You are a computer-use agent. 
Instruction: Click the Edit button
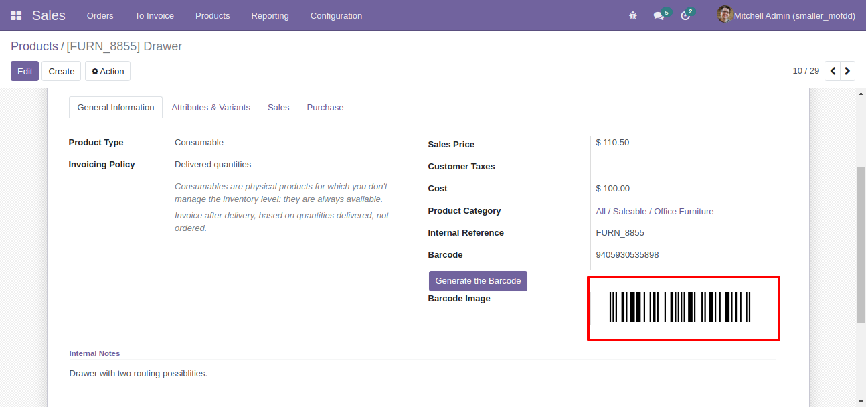click(x=25, y=71)
